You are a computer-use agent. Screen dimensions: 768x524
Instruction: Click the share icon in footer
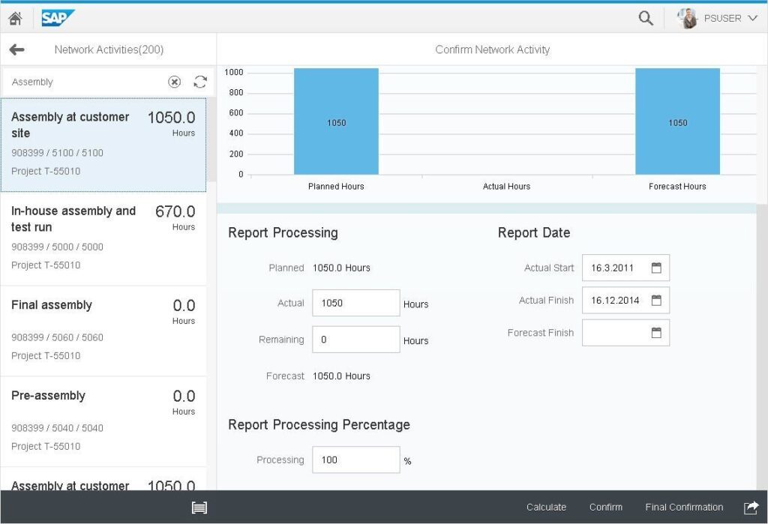(x=751, y=508)
